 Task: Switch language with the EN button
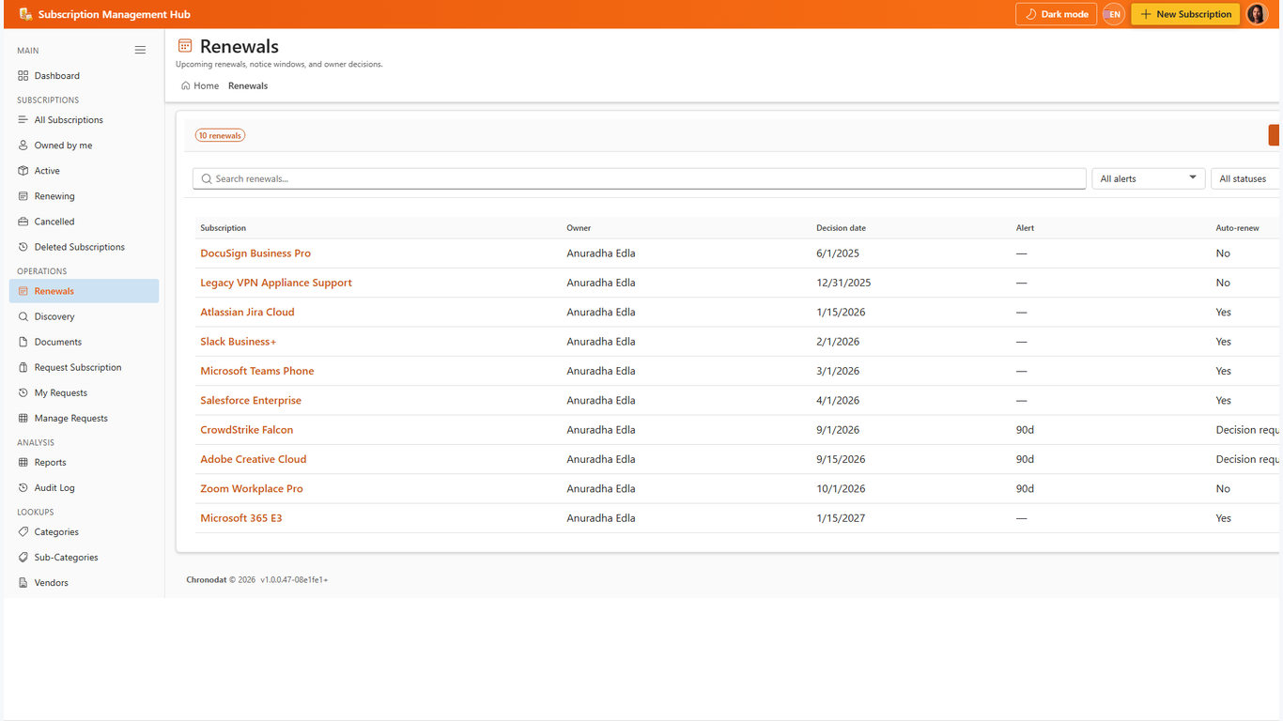tap(1114, 14)
